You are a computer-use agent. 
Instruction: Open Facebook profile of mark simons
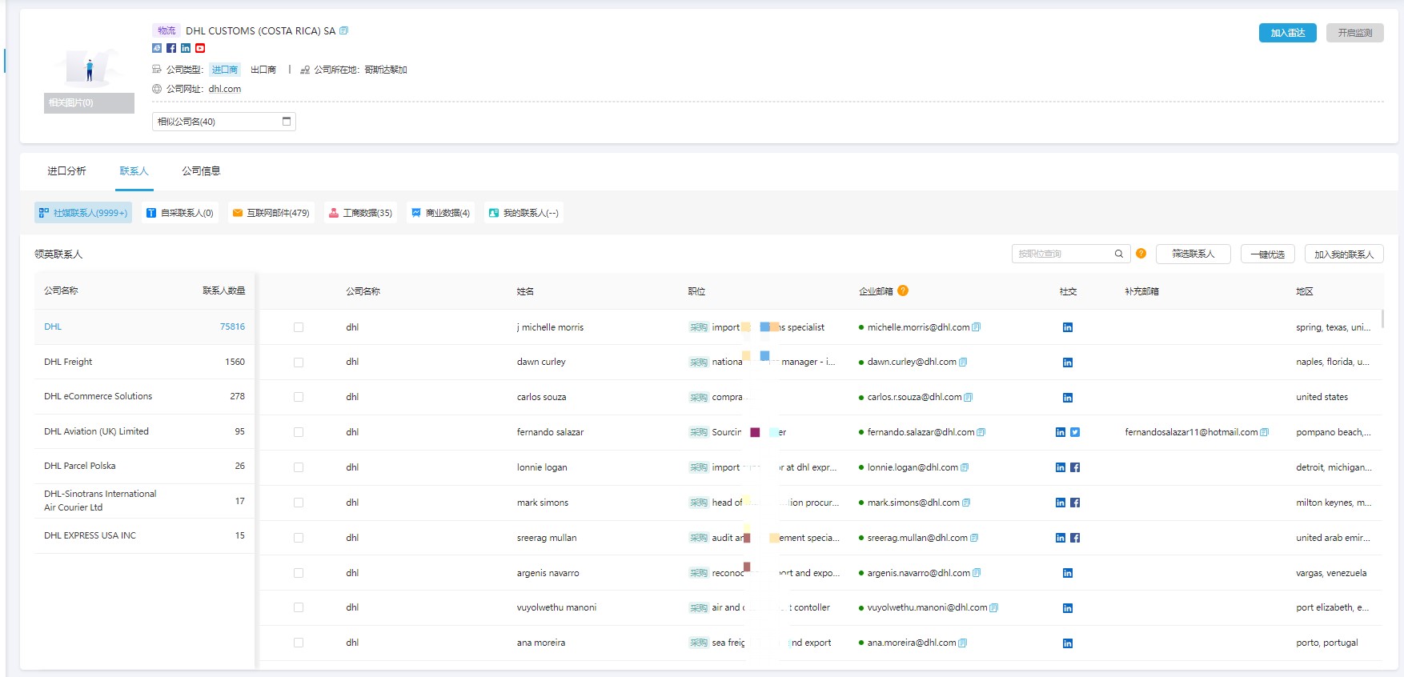[1075, 503]
